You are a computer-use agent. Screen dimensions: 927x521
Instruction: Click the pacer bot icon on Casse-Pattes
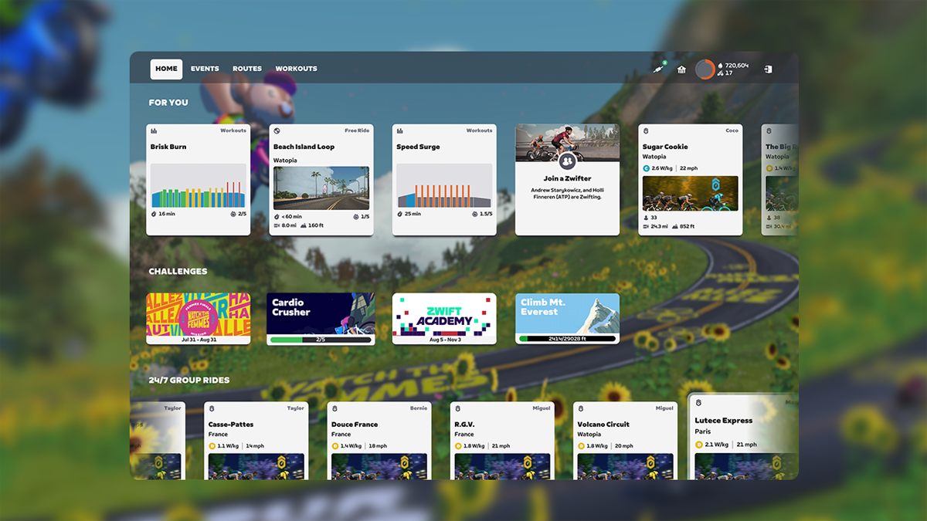coord(212,408)
